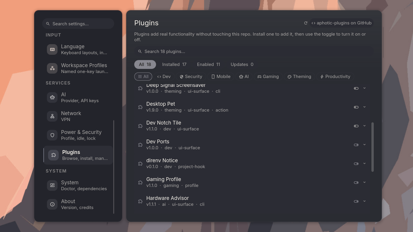The height and width of the screenshot is (232, 413).
Task: Open aphotic-plugins on GitHub link
Action: (x=342, y=23)
